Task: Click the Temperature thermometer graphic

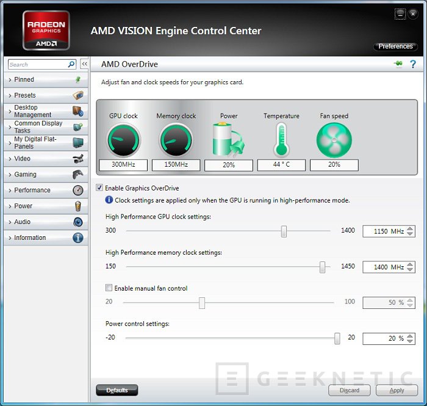Action: [281, 140]
